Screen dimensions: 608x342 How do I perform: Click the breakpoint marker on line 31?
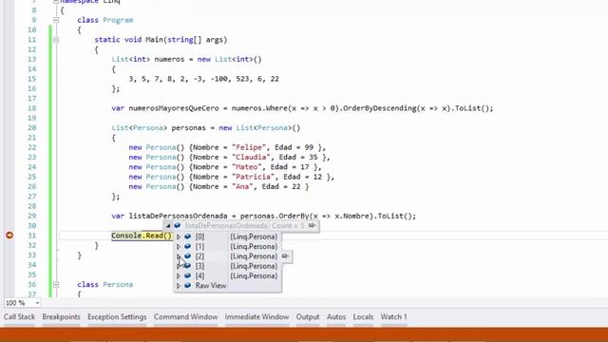(x=9, y=236)
